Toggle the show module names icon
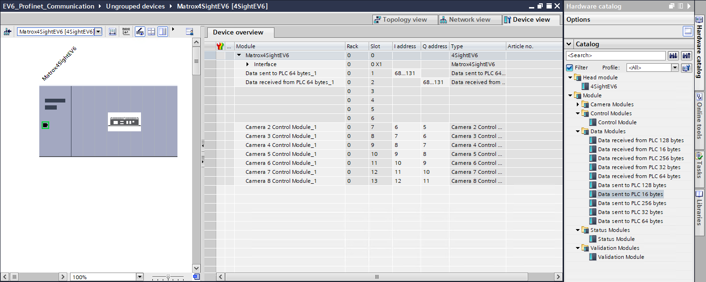The height and width of the screenshot is (282, 706). (x=126, y=32)
